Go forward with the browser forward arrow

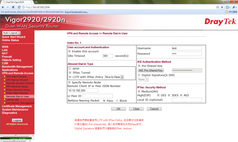7,7
